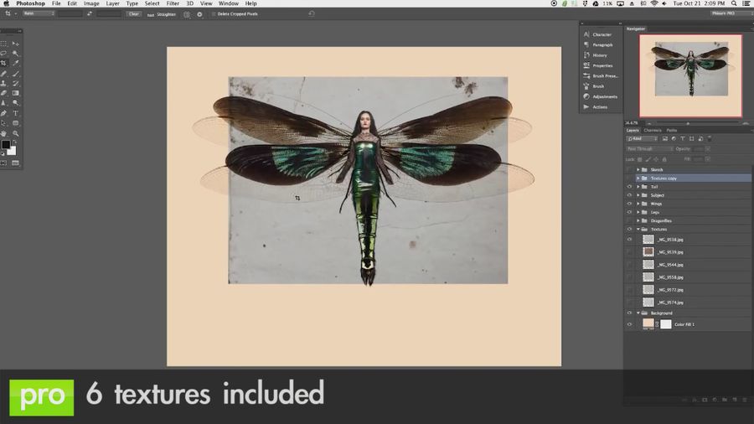Select the Blur tool
754x424 pixels.
point(4,103)
